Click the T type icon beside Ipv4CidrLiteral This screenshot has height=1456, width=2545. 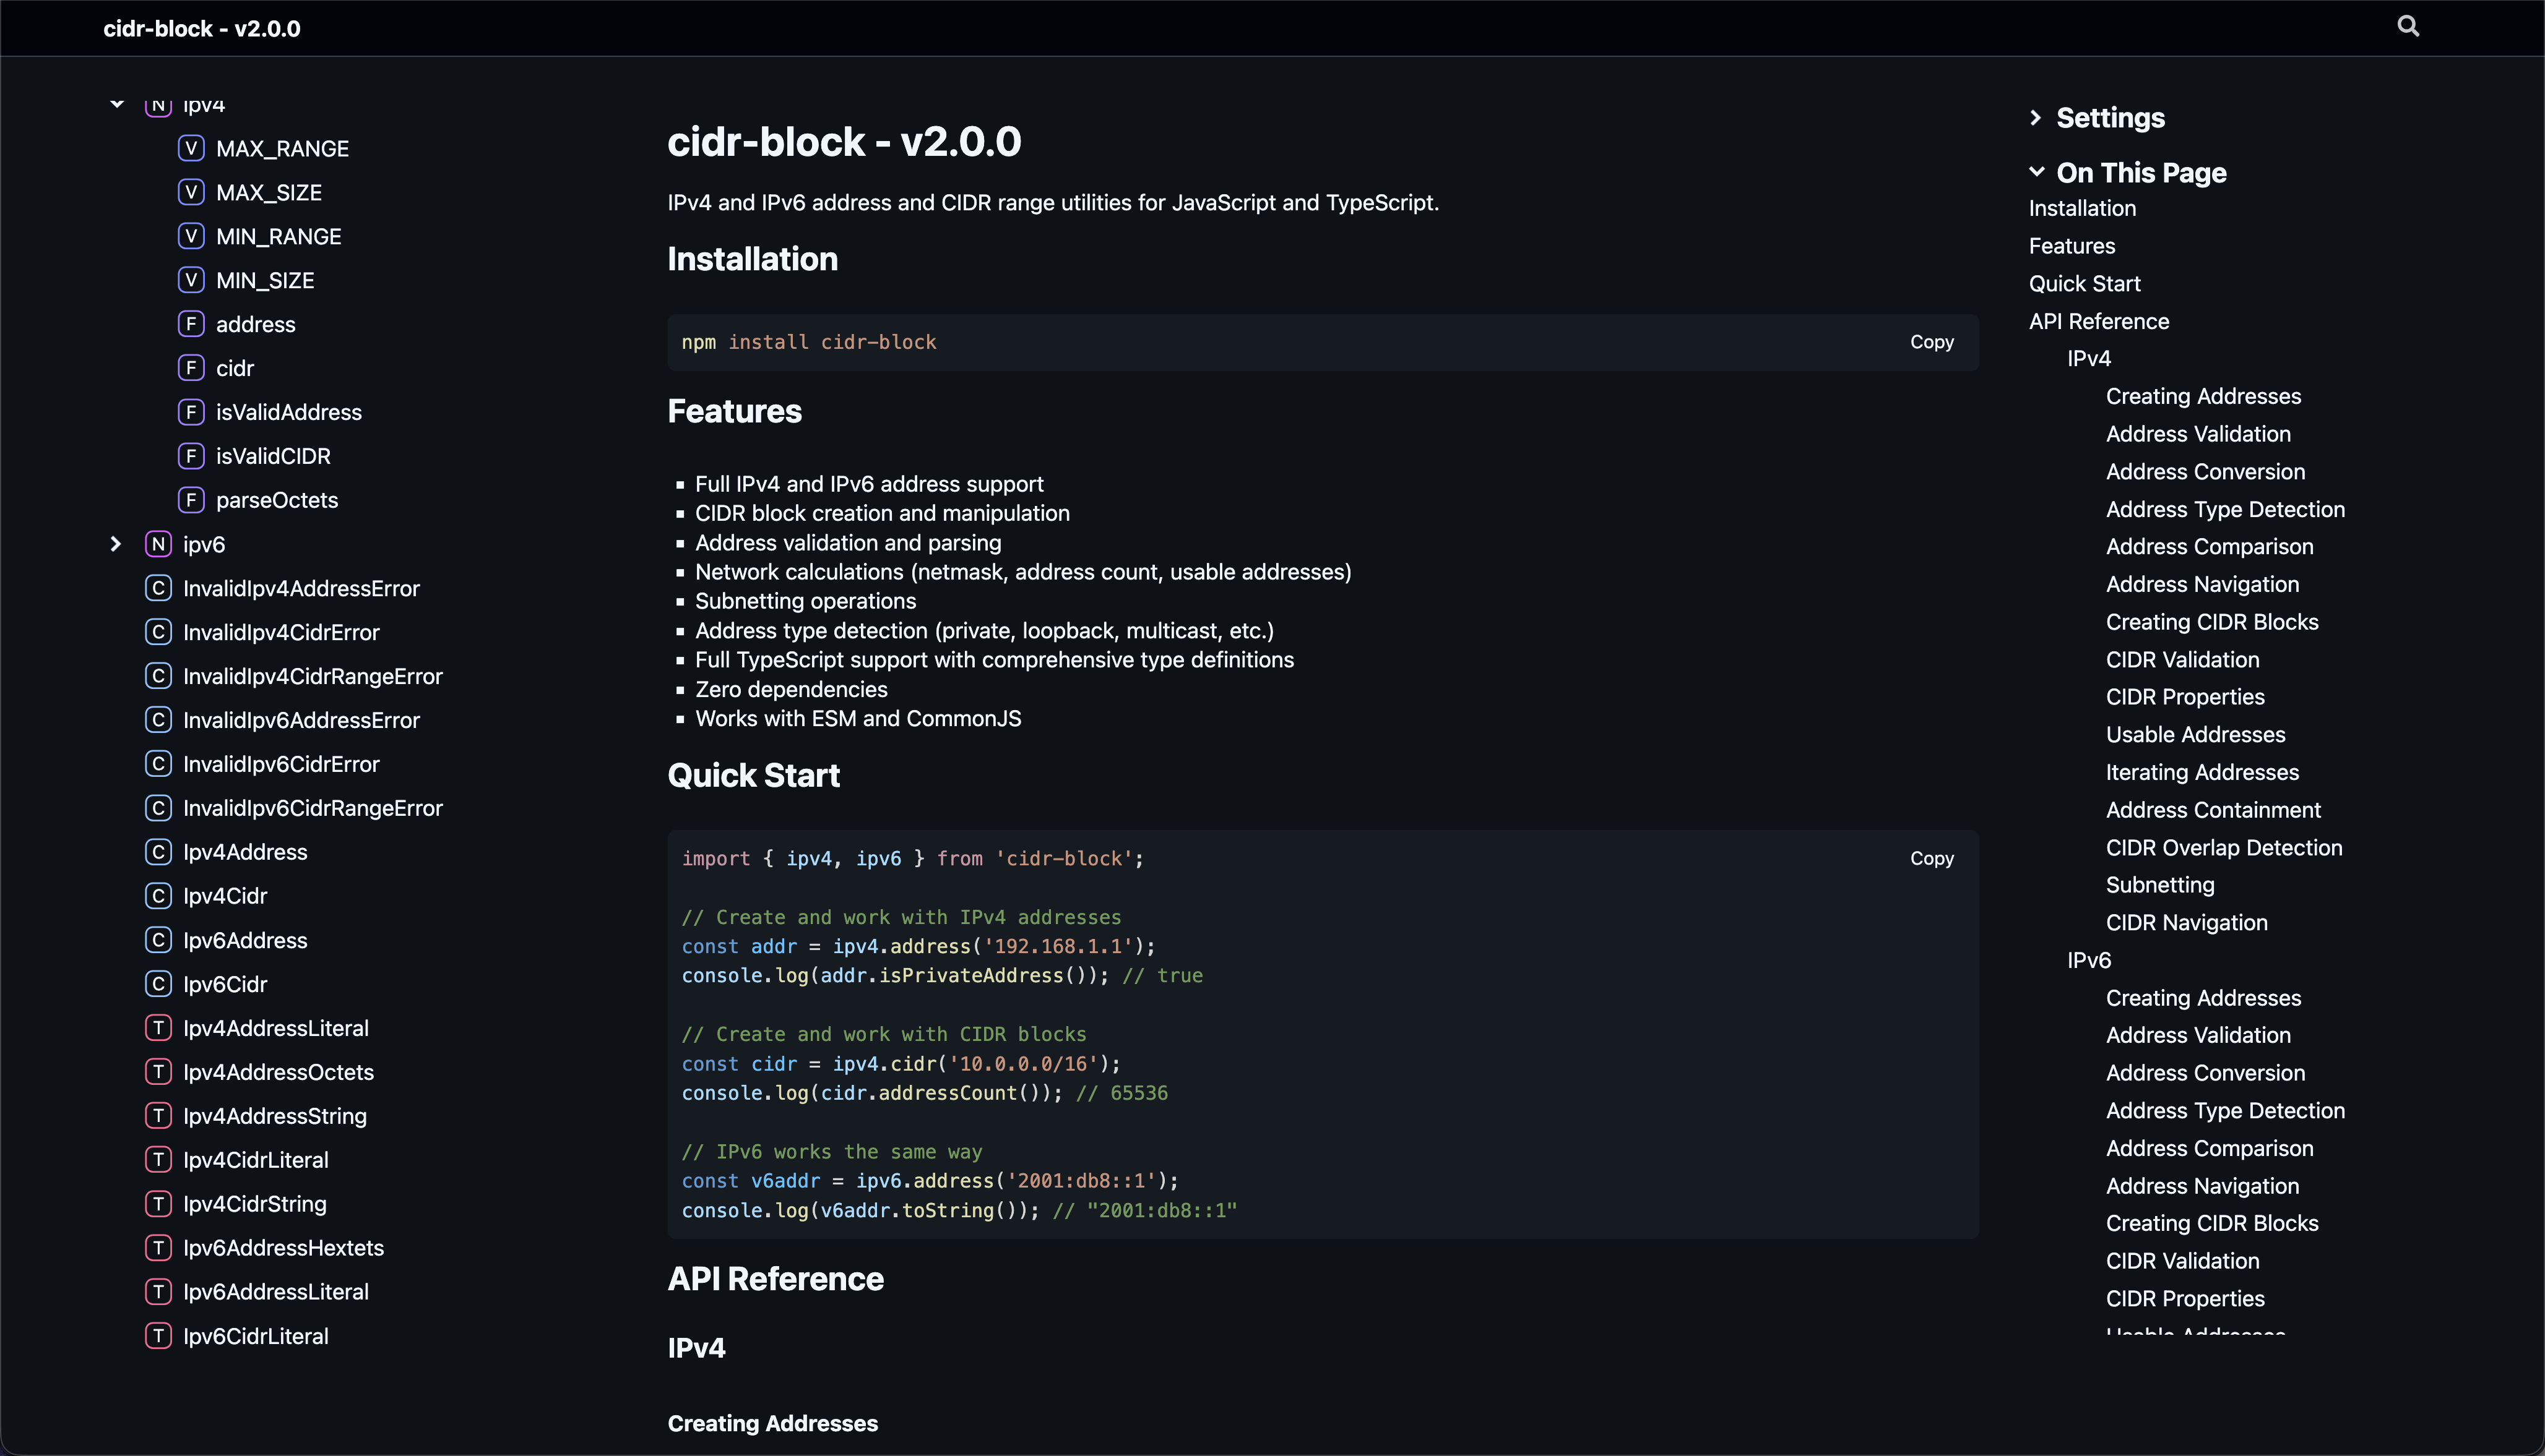[159, 1159]
